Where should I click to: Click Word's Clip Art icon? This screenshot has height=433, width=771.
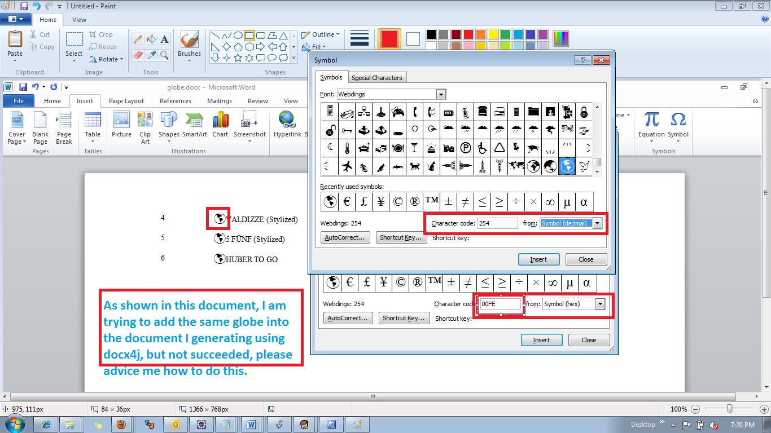[x=145, y=119]
